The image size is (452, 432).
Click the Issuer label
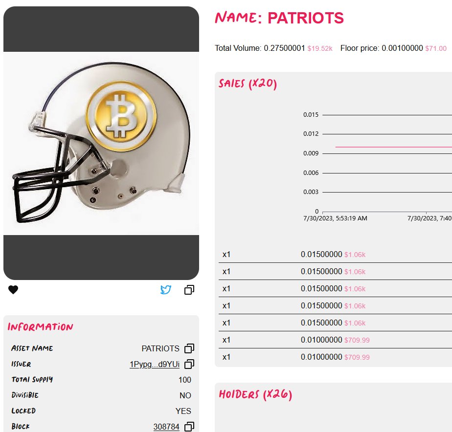coord(21,364)
